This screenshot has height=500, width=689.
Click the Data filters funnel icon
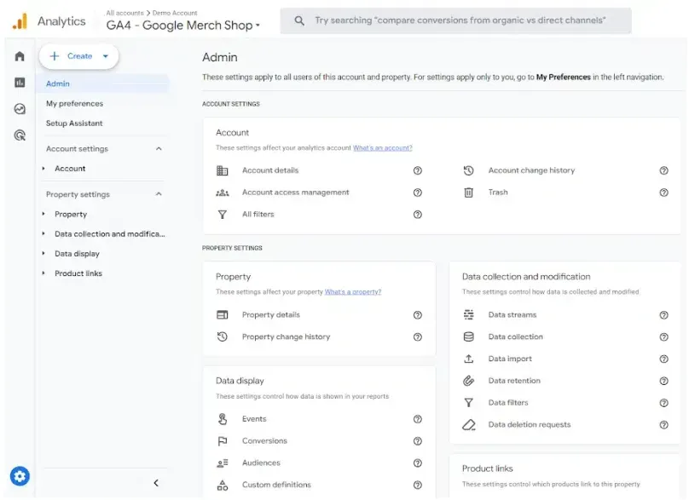[468, 403]
